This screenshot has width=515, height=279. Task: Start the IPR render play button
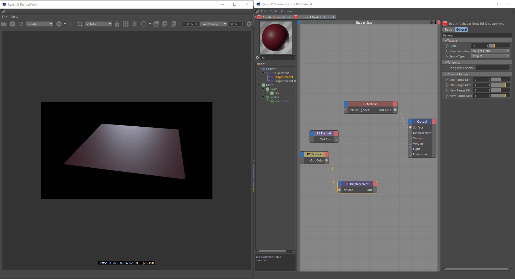pyautogui.click(x=12, y=24)
